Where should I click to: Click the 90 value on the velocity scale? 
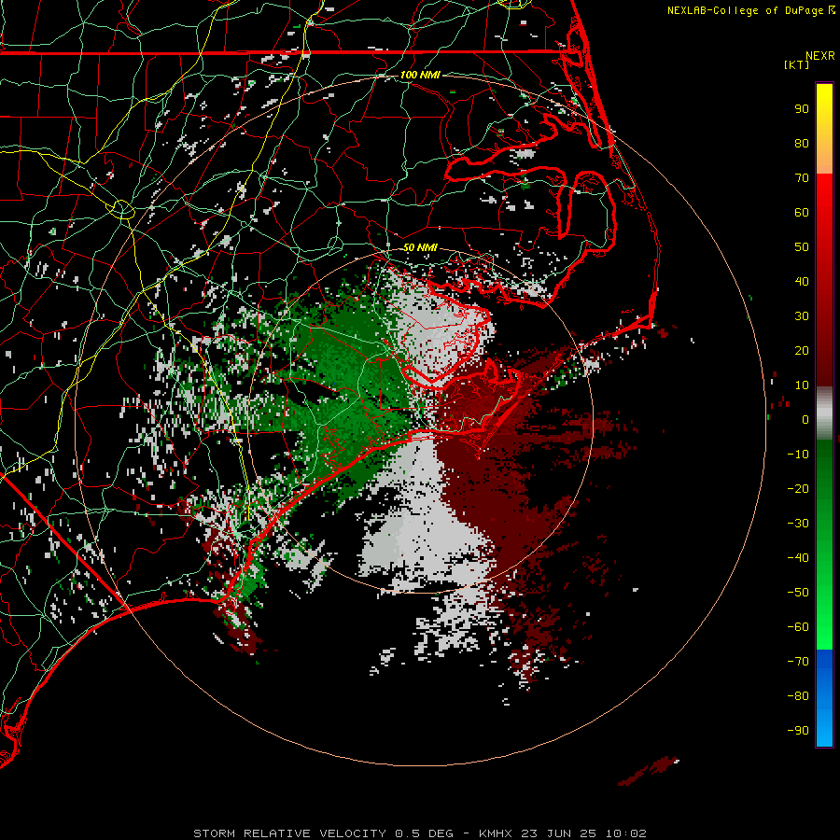pos(802,109)
